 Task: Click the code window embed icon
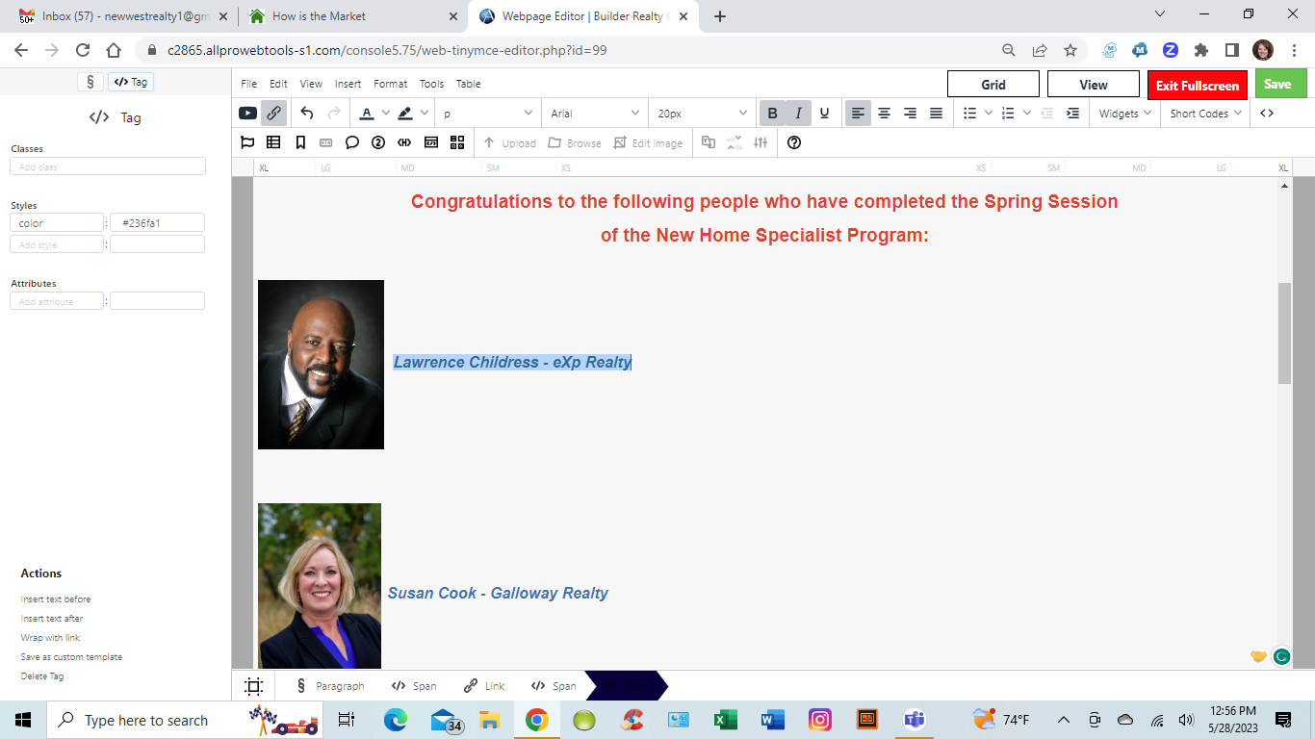(431, 142)
